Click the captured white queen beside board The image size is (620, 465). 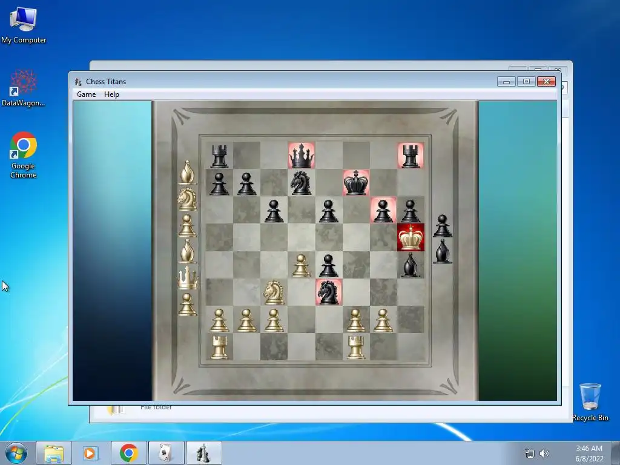(x=187, y=277)
